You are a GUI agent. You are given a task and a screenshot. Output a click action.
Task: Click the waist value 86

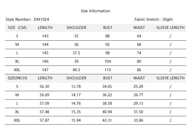click(x=139, y=70)
